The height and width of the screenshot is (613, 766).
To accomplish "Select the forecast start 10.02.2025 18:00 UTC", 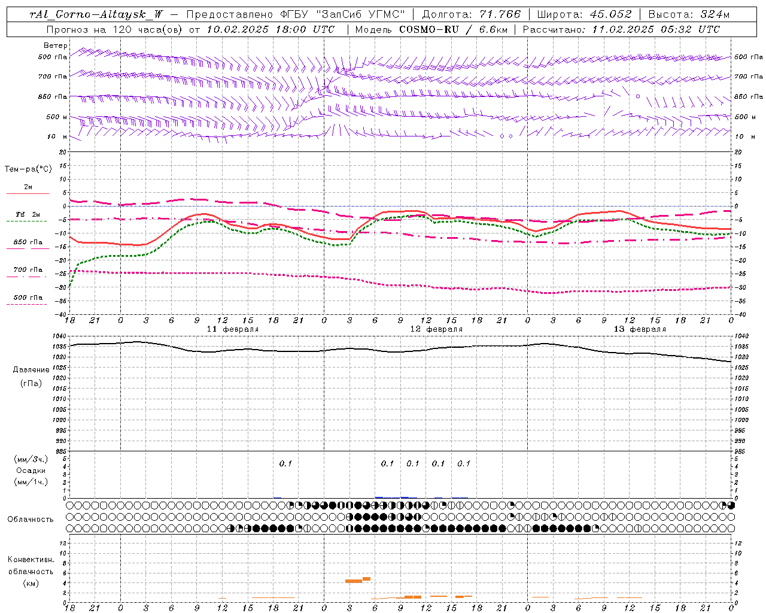I will pos(270,29).
